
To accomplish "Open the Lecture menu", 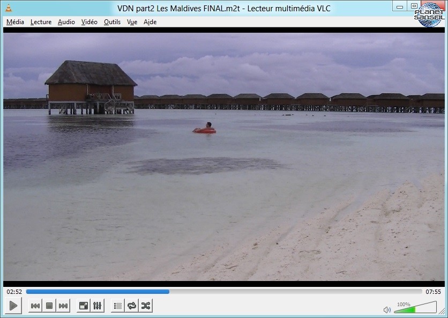I will coord(41,22).
